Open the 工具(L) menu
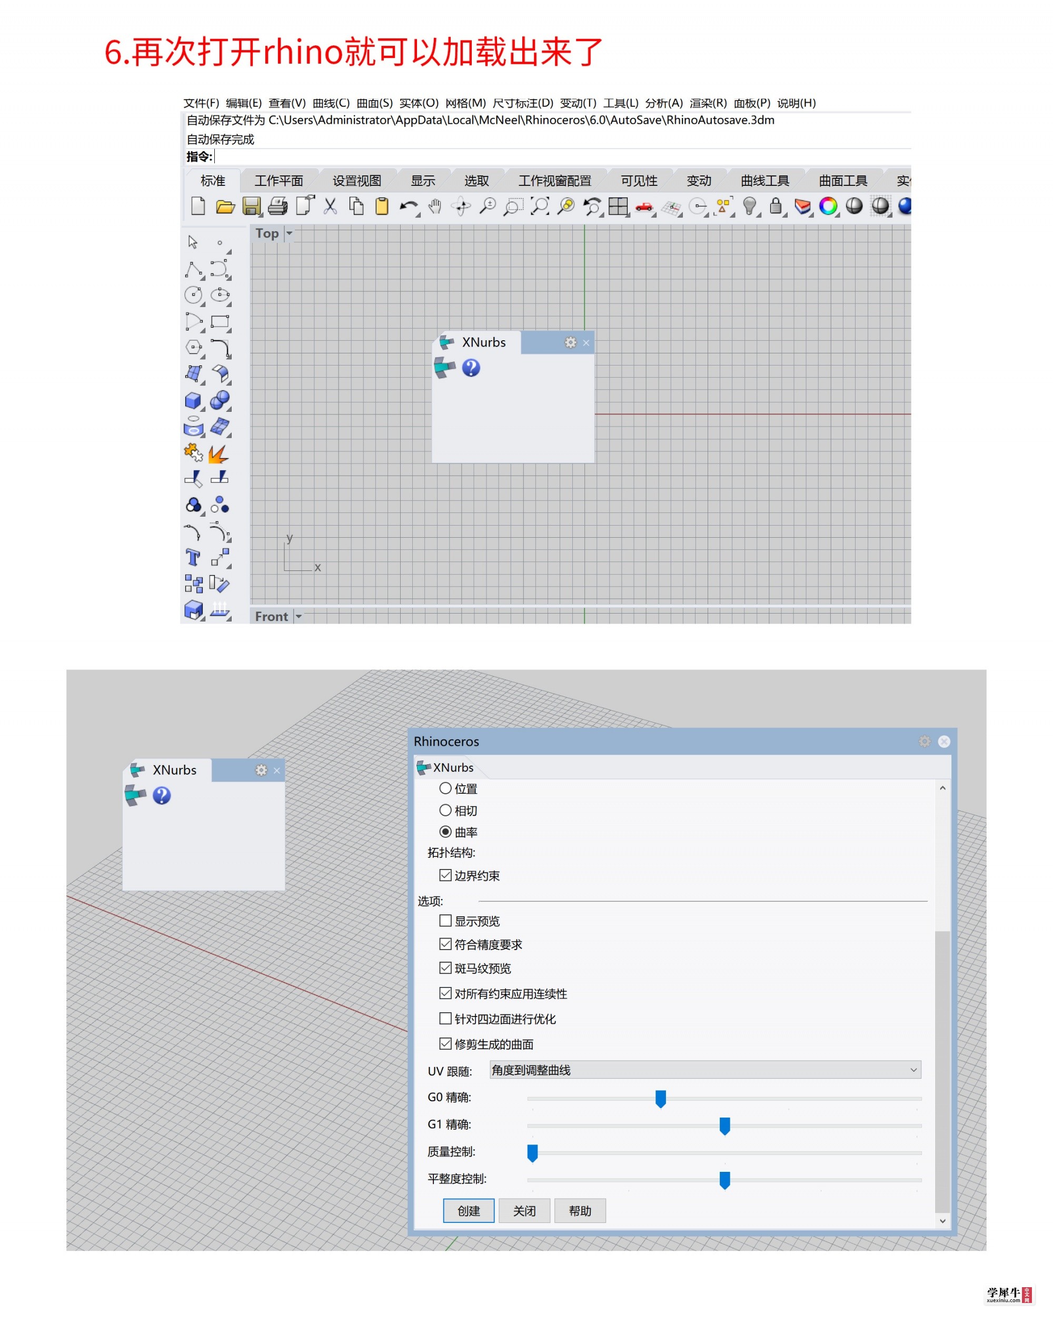Screen dimensions: 1053x1323 pyautogui.click(x=621, y=103)
